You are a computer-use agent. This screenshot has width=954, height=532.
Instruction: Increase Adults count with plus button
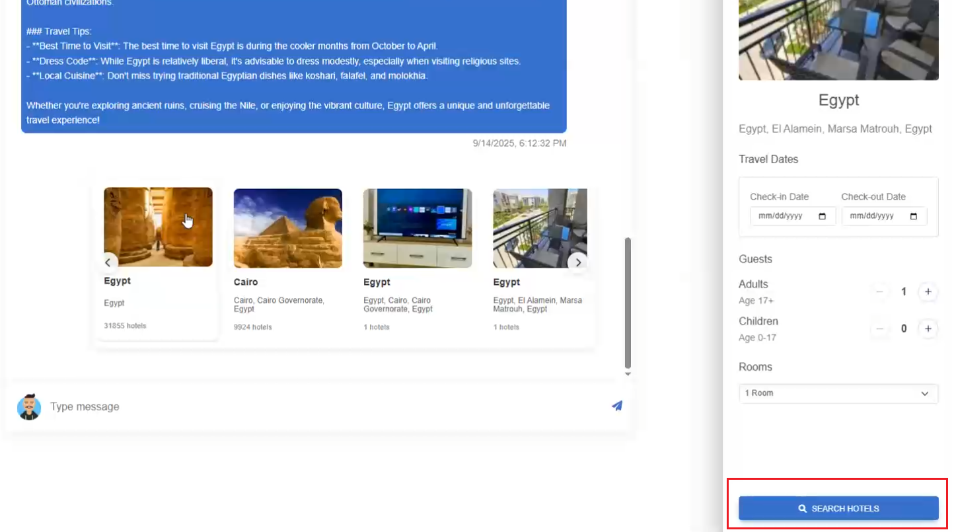pyautogui.click(x=928, y=291)
